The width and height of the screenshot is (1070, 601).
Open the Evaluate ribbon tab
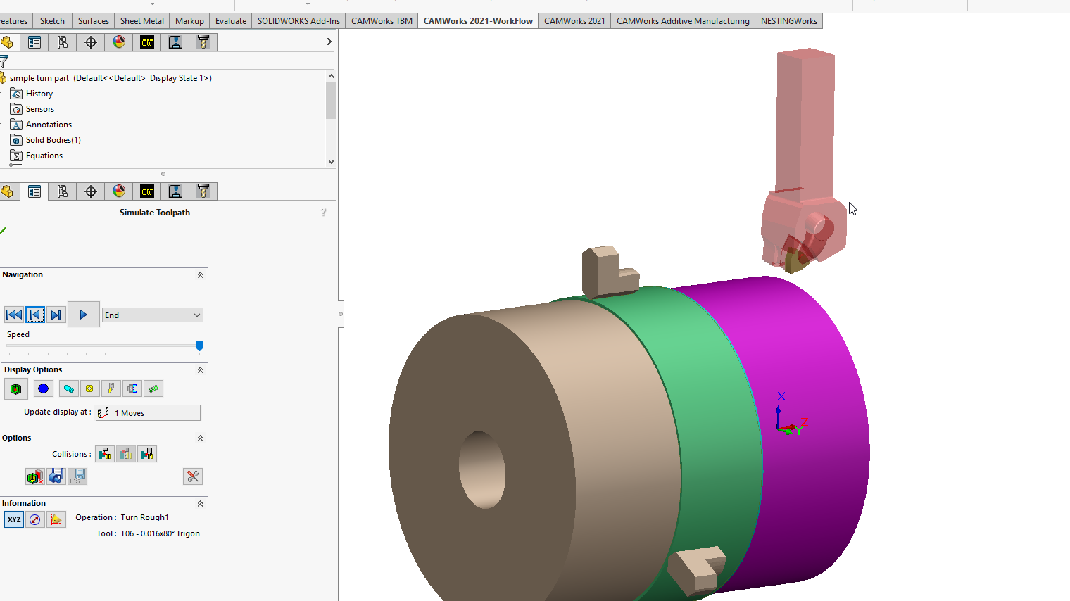tap(231, 21)
